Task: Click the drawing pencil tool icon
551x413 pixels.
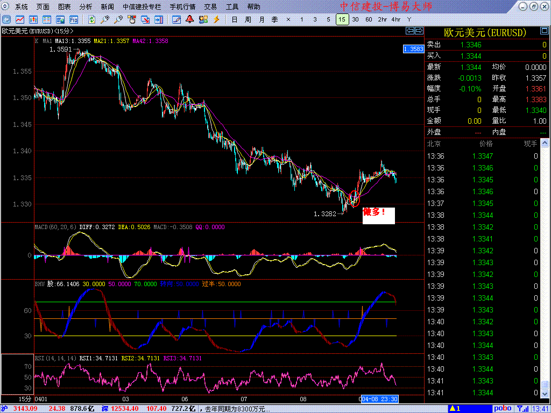Action: click(x=176, y=19)
